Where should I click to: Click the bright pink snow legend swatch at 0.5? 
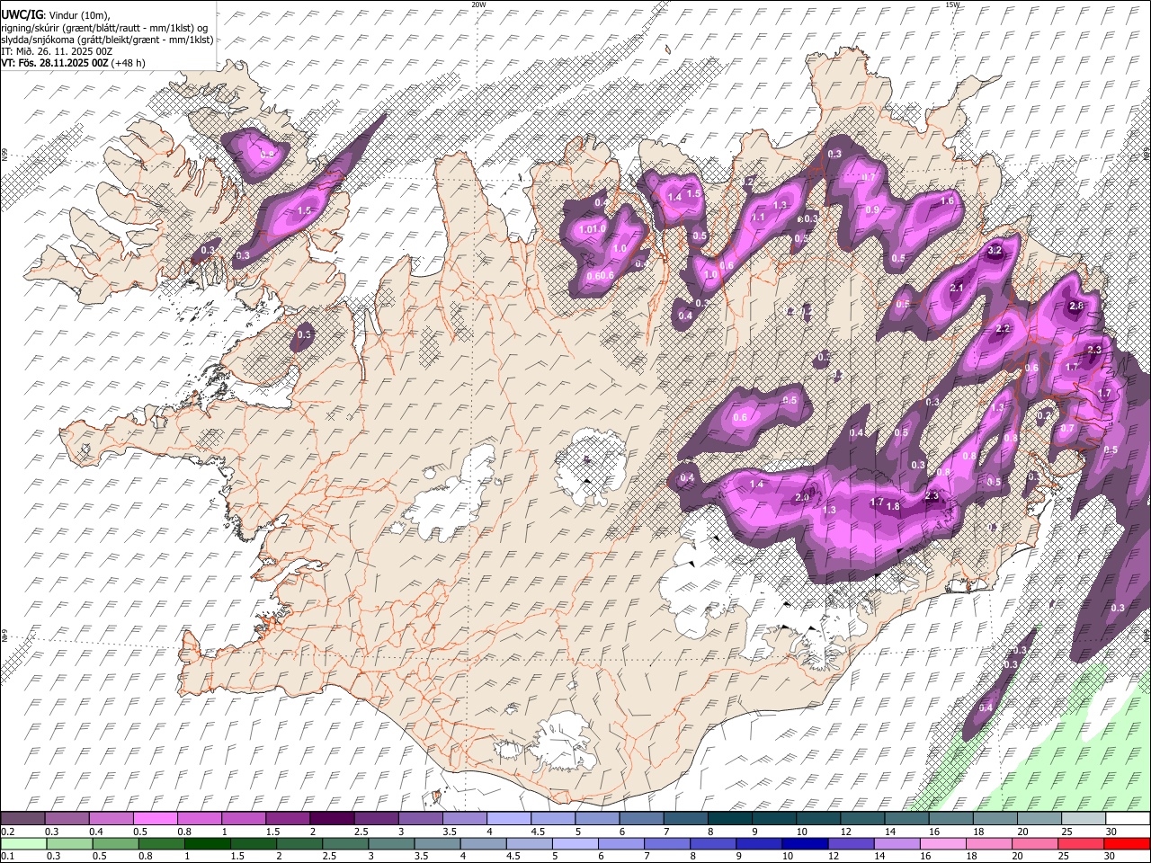pos(155,818)
